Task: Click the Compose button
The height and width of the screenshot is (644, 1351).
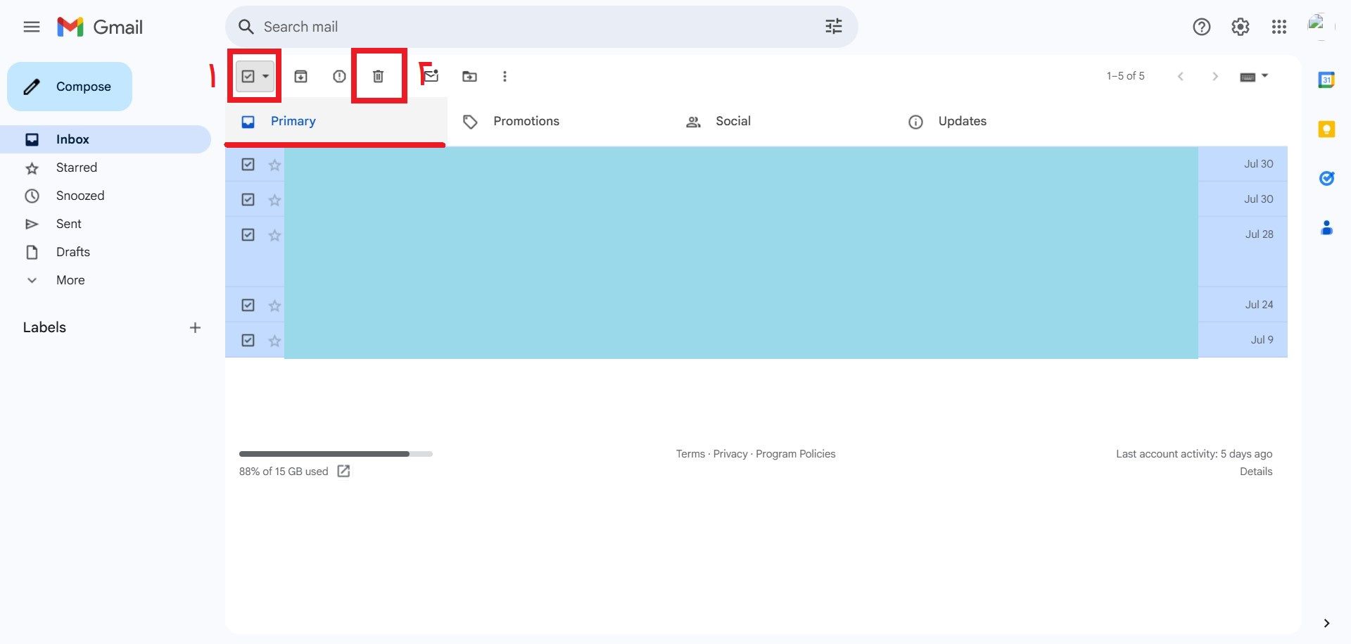Action: [70, 87]
